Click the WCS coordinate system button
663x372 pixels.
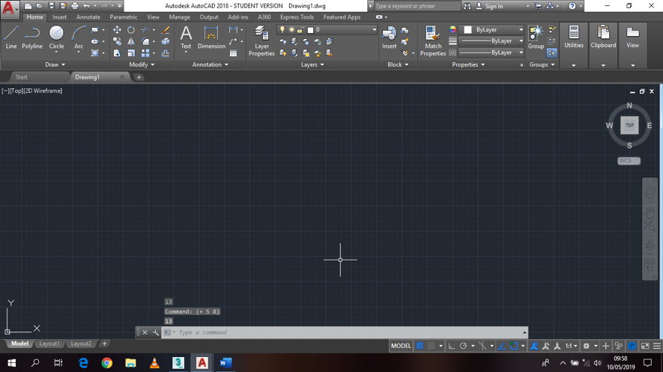point(629,160)
